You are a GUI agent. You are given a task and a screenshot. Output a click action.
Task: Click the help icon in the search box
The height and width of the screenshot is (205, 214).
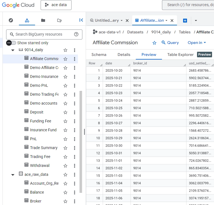pyautogui.click(x=76, y=34)
